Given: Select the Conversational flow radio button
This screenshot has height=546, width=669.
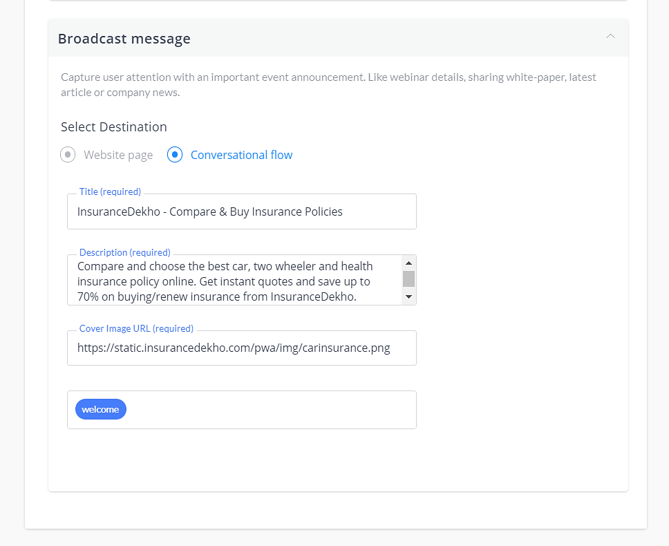Looking at the screenshot, I should 175,154.
